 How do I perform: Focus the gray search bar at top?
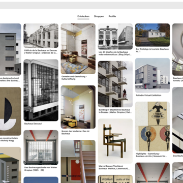91,6
